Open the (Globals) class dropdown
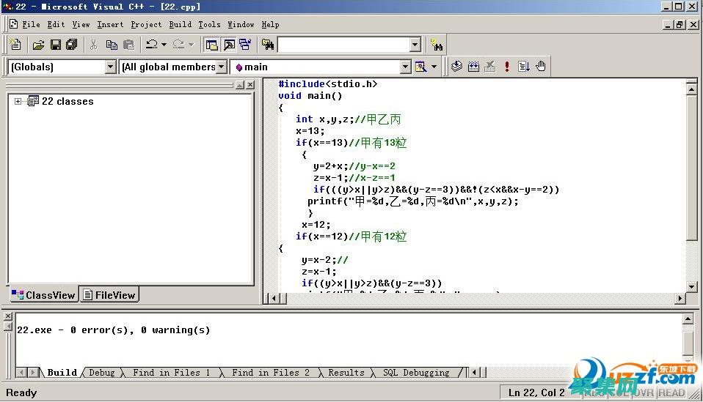Image resolution: width=703 pixels, height=402 pixels. 111,67
